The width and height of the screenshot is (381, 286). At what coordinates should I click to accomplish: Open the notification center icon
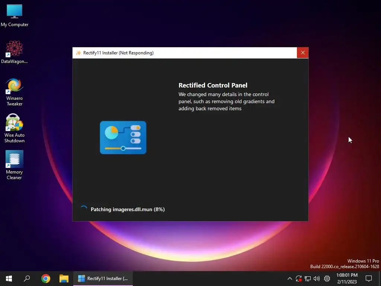point(369,279)
